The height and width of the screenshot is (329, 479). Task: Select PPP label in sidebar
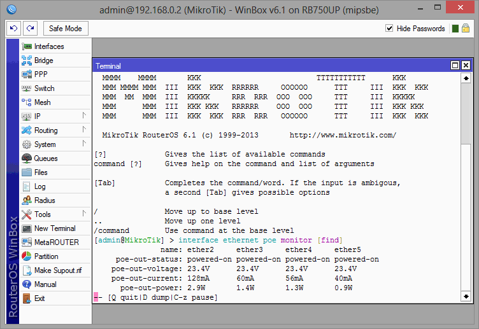pyautogui.click(x=41, y=74)
